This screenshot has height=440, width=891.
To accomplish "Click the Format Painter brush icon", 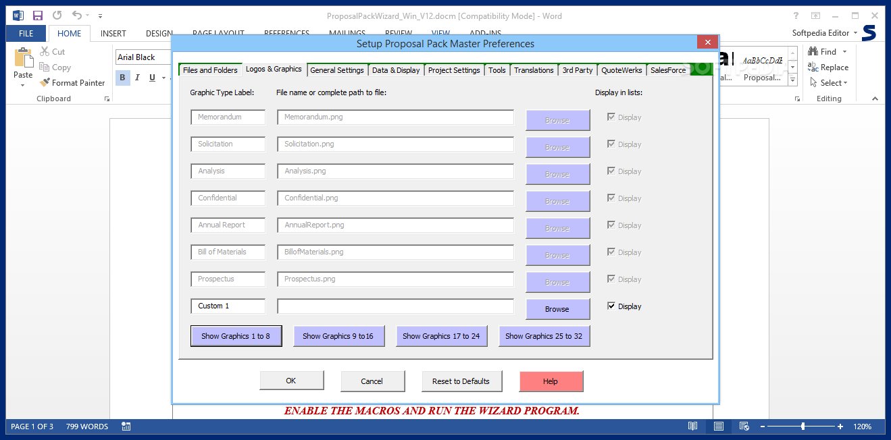I will click(45, 82).
